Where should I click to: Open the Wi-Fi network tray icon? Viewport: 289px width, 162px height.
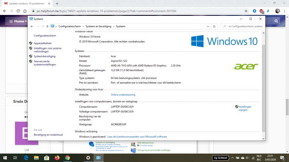[253, 158]
